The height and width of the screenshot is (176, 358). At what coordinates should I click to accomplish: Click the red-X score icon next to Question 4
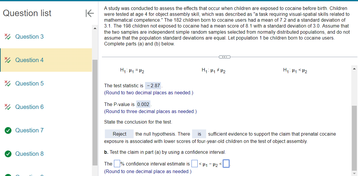click(8, 60)
